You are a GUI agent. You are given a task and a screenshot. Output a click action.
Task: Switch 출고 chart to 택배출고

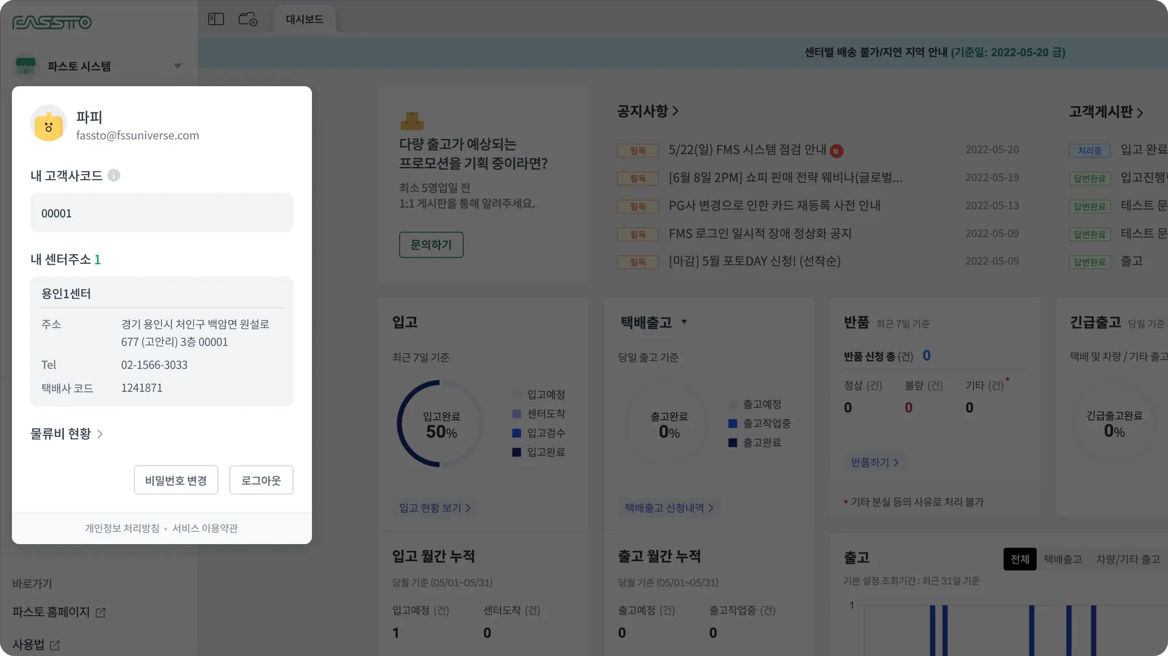click(1062, 559)
